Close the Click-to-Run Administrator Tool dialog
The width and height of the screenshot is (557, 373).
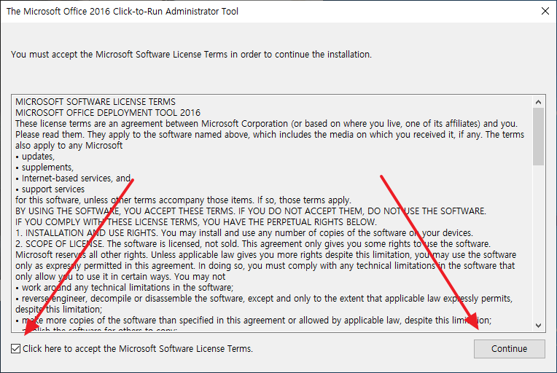(545, 11)
